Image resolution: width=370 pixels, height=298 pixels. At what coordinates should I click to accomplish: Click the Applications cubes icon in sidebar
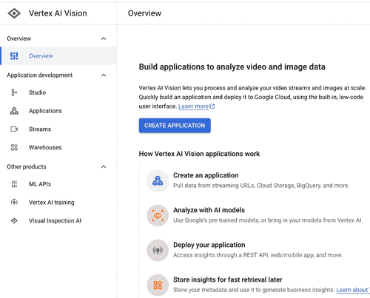point(14,111)
